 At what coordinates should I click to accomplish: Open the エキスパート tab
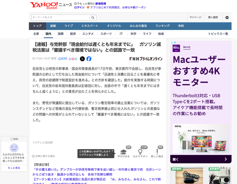pos(90,26)
